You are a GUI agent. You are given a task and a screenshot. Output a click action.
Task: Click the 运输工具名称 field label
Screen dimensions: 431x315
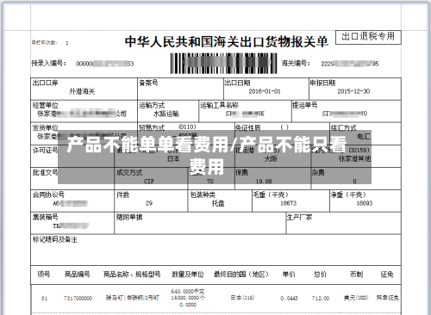pyautogui.click(x=219, y=105)
